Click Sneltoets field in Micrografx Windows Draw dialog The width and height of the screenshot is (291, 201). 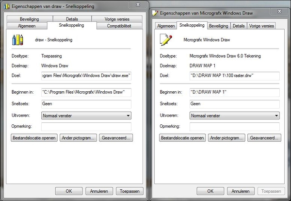pyautogui.click(x=235, y=104)
